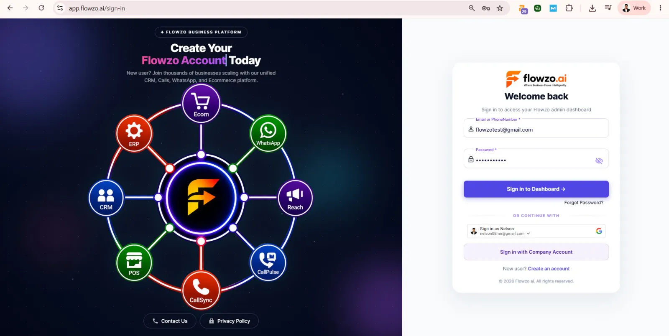This screenshot has height=336, width=669.
Task: Click the WhatsApp module icon
Action: 268,133
